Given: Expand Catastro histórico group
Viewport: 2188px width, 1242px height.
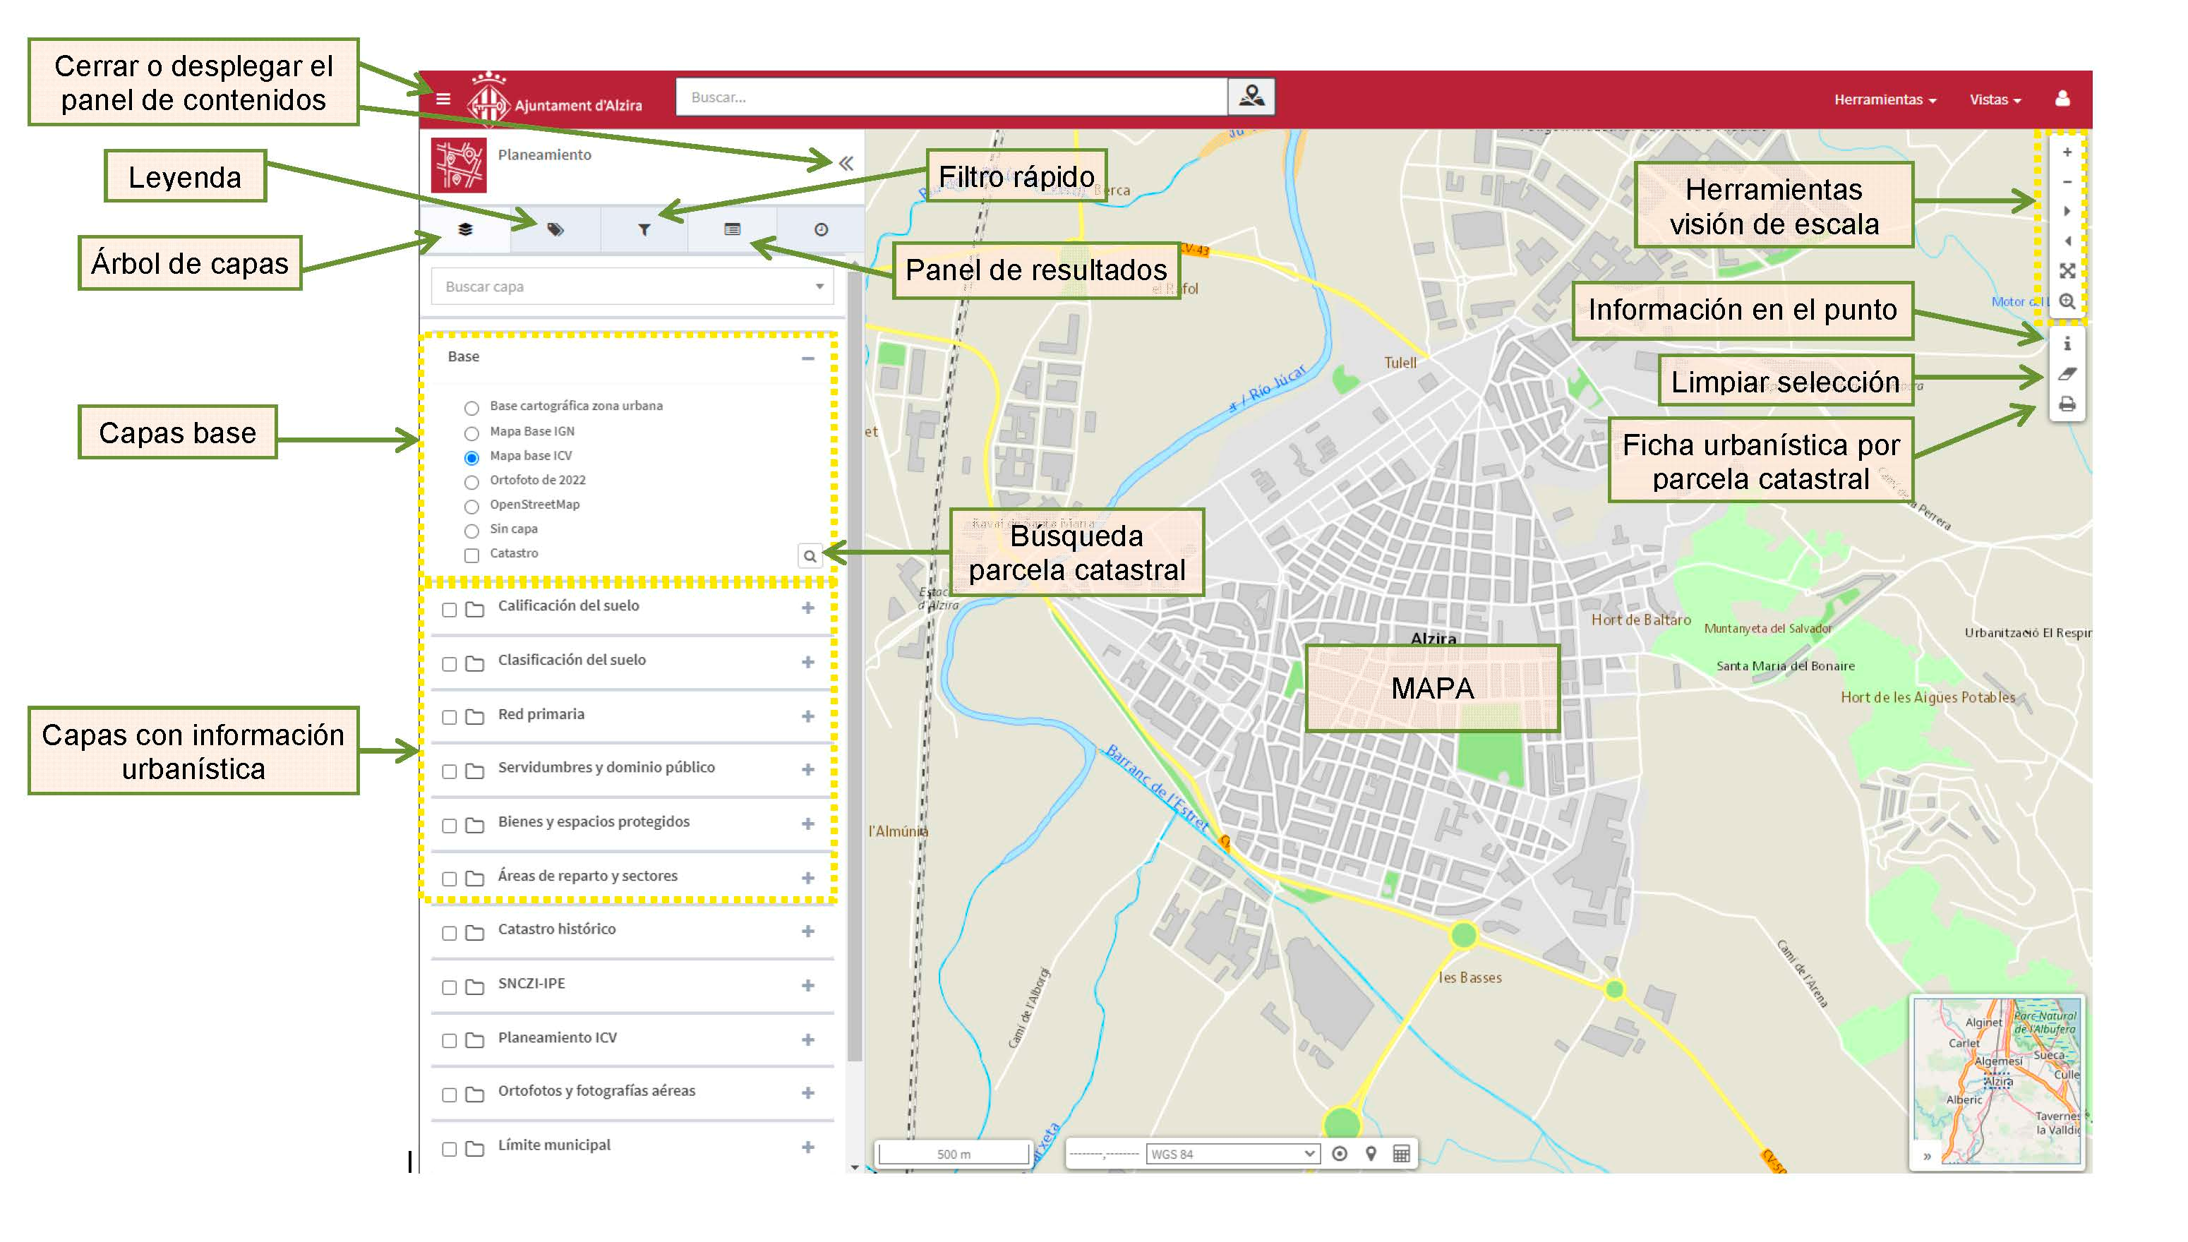Looking at the screenshot, I should click(807, 931).
